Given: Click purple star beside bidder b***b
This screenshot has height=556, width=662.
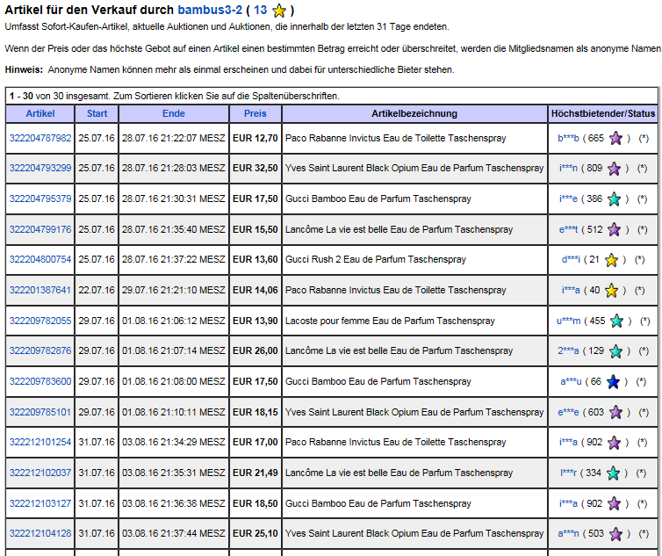Looking at the screenshot, I should 616,138.
